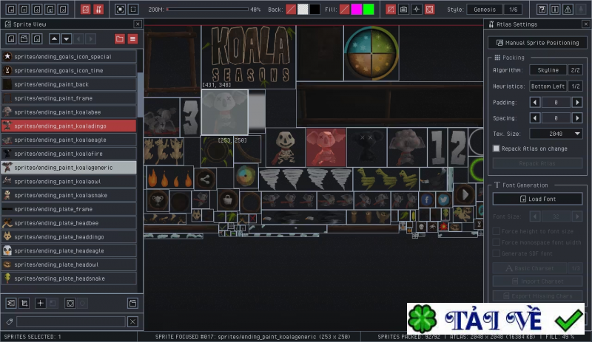Click the remove-sprite document icon in Sprite View
Viewport: 592px width, 342px height.
[37, 39]
